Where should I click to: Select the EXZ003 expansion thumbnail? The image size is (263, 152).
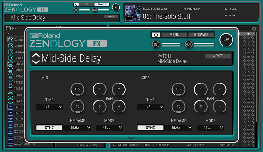[11, 119]
